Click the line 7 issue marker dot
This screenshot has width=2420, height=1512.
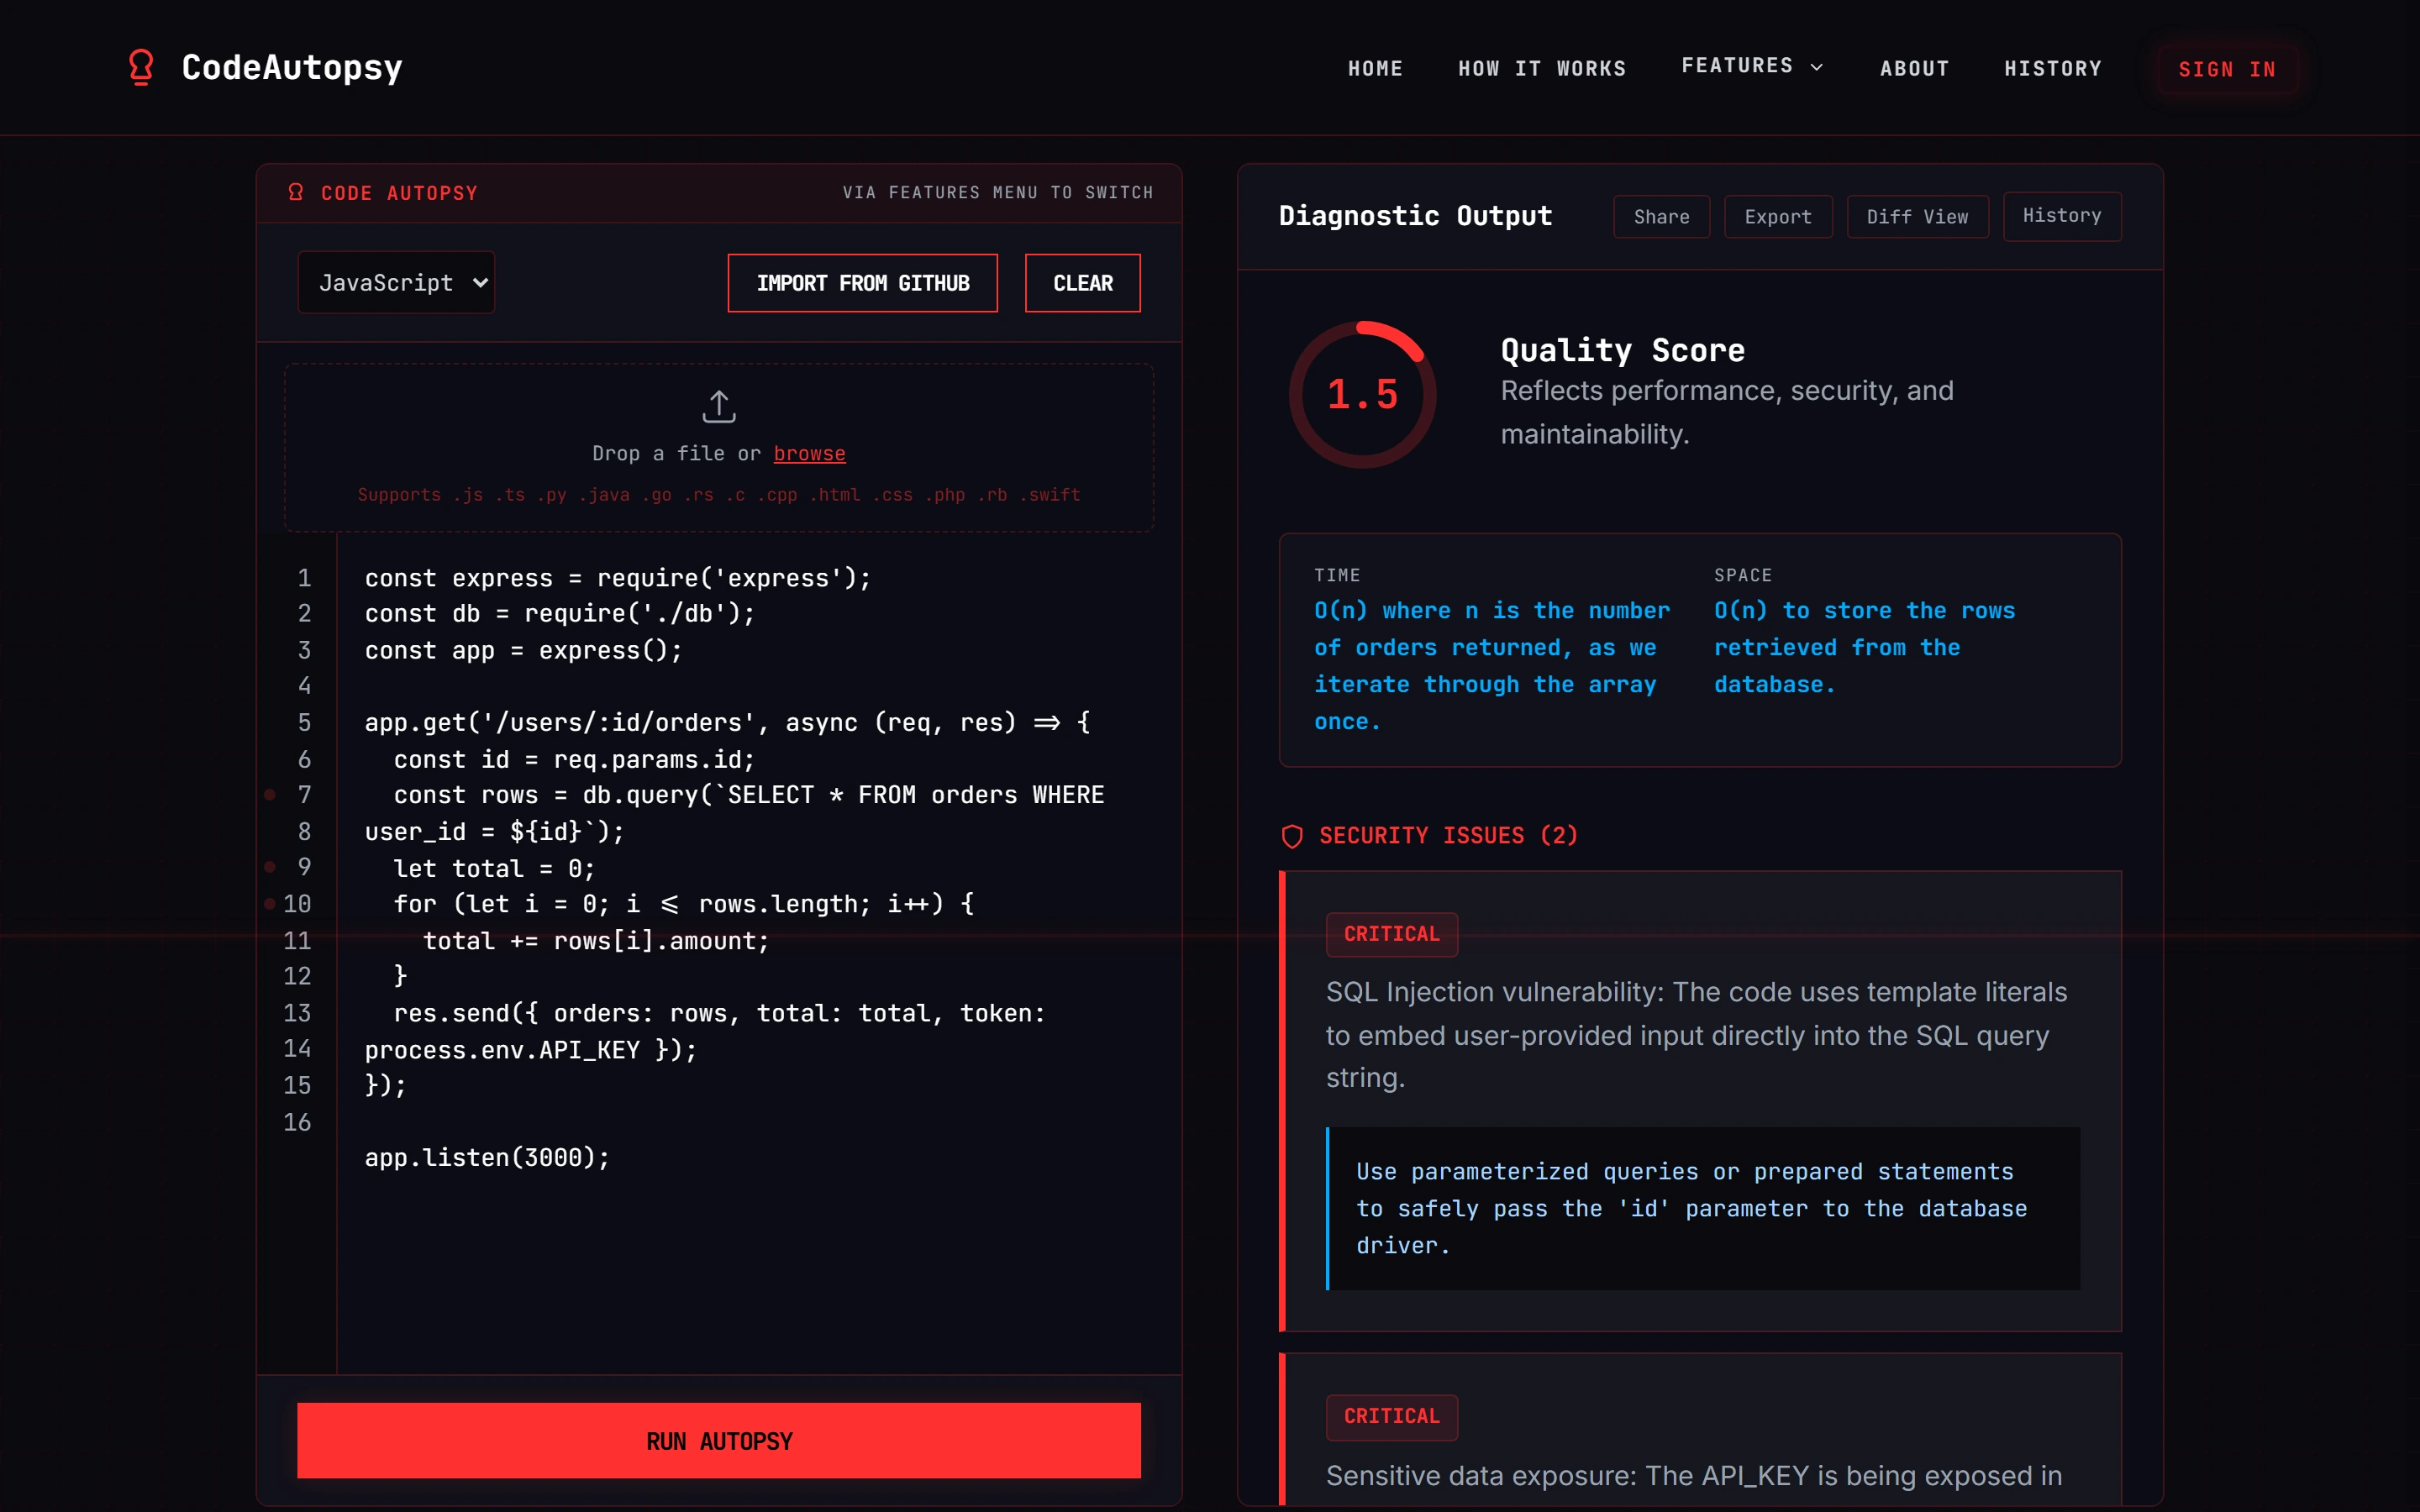[x=270, y=795]
